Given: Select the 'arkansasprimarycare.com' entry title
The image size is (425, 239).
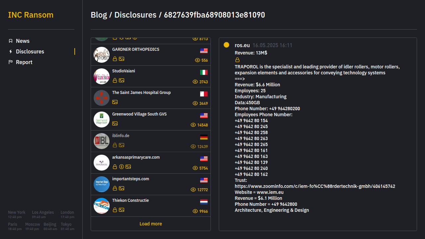Looking at the screenshot, I should pos(136,157).
